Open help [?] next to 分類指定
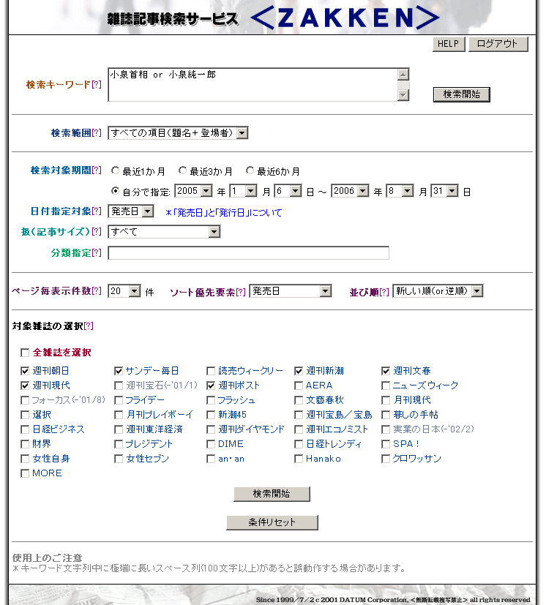The height and width of the screenshot is (605, 546). coord(97,253)
